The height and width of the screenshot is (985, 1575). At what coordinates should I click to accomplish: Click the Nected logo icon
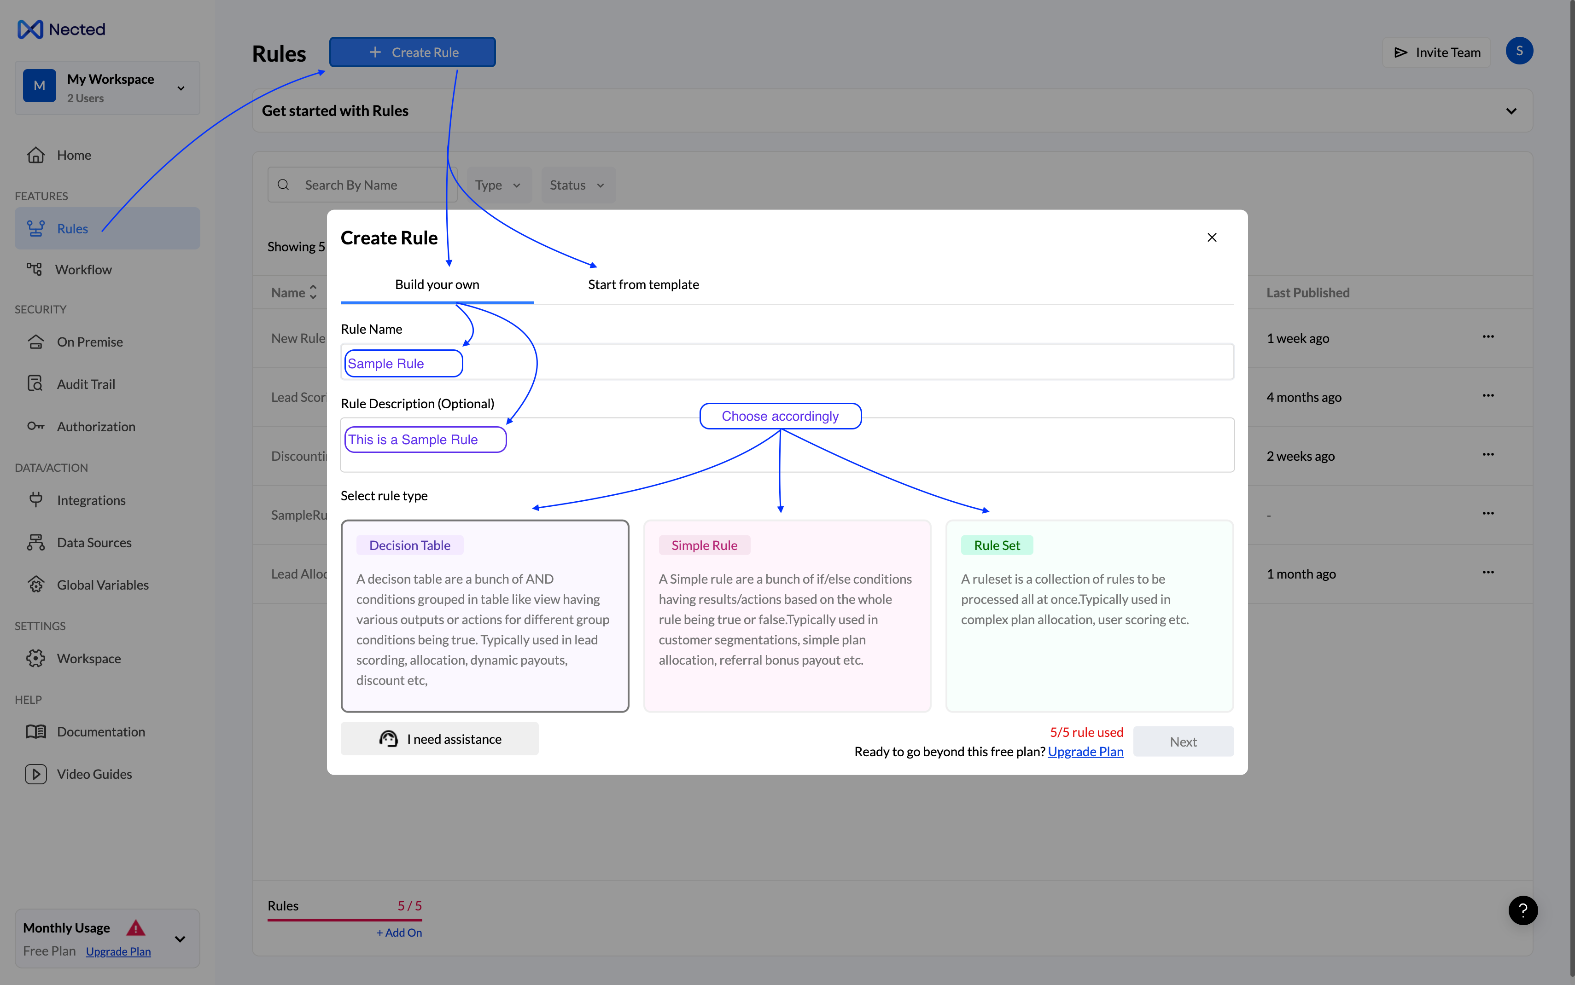[x=30, y=29]
